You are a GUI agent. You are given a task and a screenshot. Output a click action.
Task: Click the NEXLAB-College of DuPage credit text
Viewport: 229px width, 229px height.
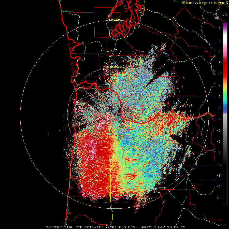coord(205,3)
